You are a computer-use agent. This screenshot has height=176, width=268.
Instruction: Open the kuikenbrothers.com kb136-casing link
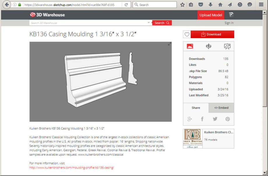click(72, 168)
